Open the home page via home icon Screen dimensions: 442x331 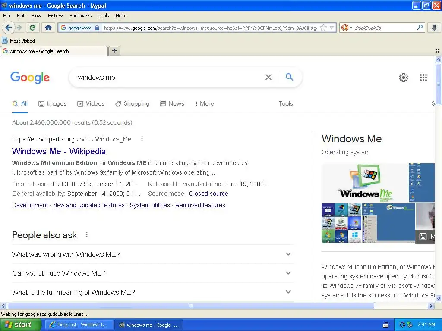coord(48,28)
